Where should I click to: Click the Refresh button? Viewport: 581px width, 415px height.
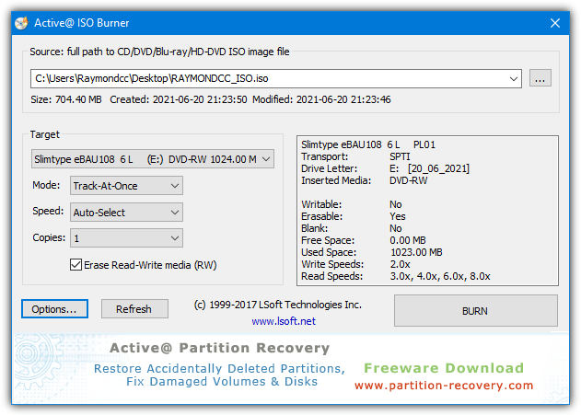pyautogui.click(x=134, y=309)
